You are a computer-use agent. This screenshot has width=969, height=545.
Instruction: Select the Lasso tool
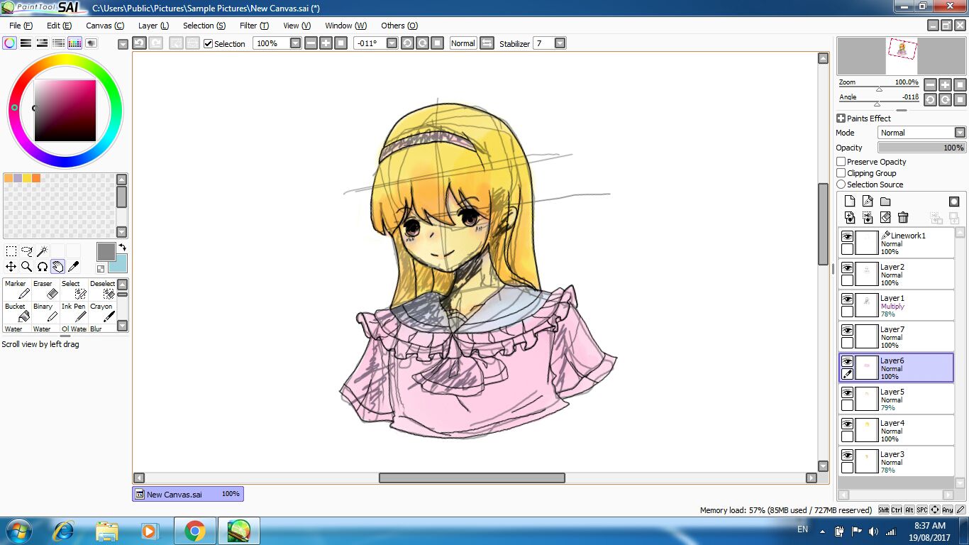[27, 251]
